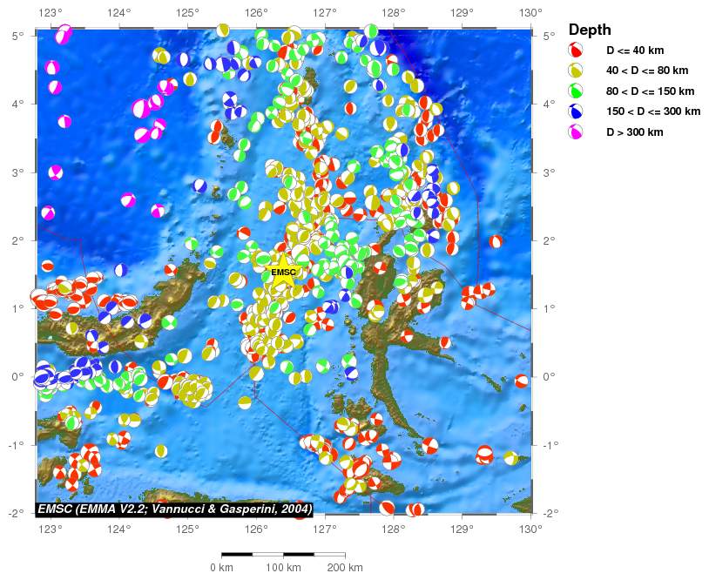Click the "100 km" scale bar label
Viewport: 709px width, 580px height.
pos(283,568)
